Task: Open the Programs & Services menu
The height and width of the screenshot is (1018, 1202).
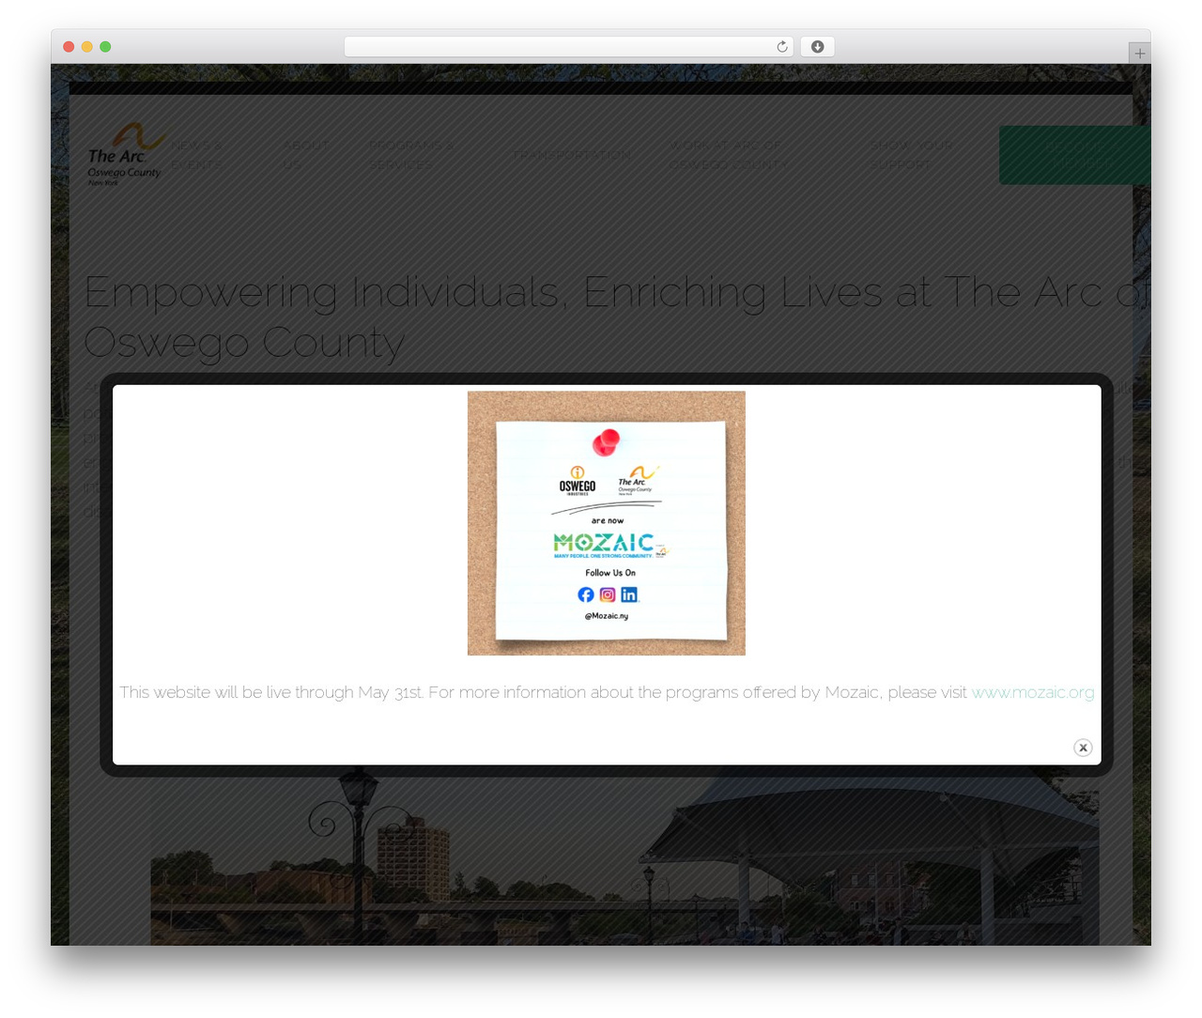Action: 411,155
